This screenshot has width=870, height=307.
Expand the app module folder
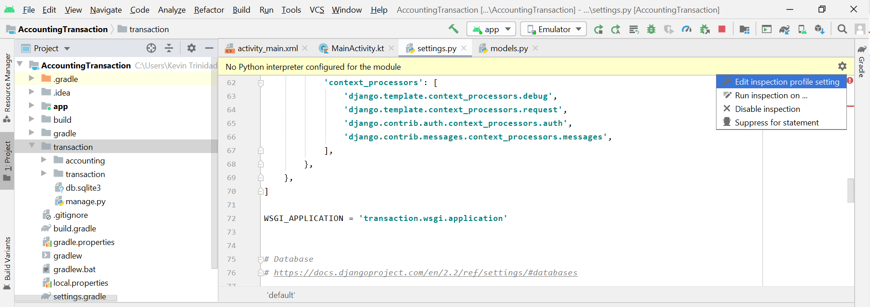point(31,106)
